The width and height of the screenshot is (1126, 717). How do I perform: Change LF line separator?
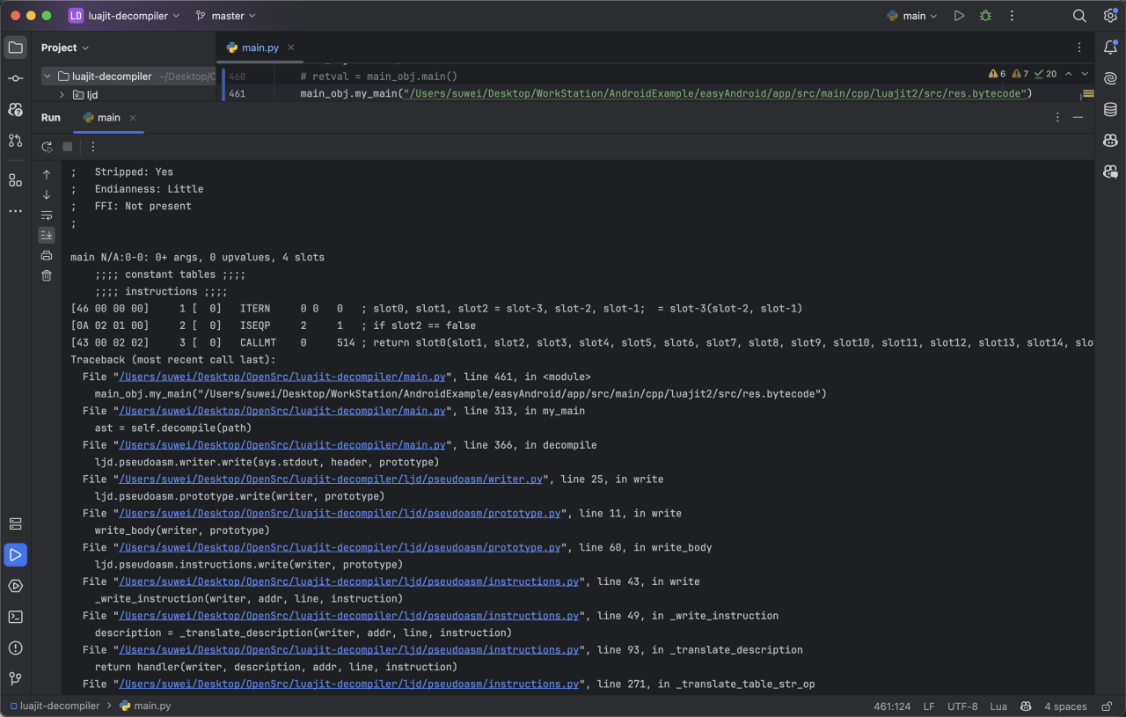pos(929,706)
